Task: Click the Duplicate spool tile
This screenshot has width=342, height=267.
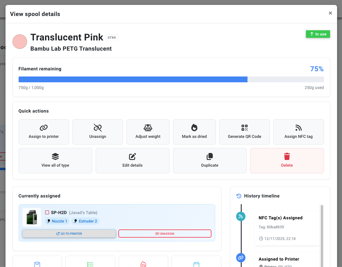Action: click(210, 161)
